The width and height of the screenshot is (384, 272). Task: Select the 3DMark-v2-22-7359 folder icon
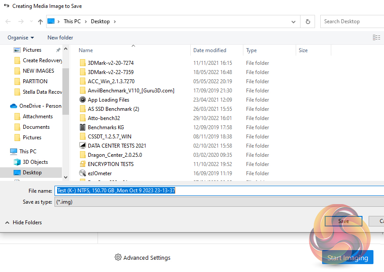tap(83, 72)
